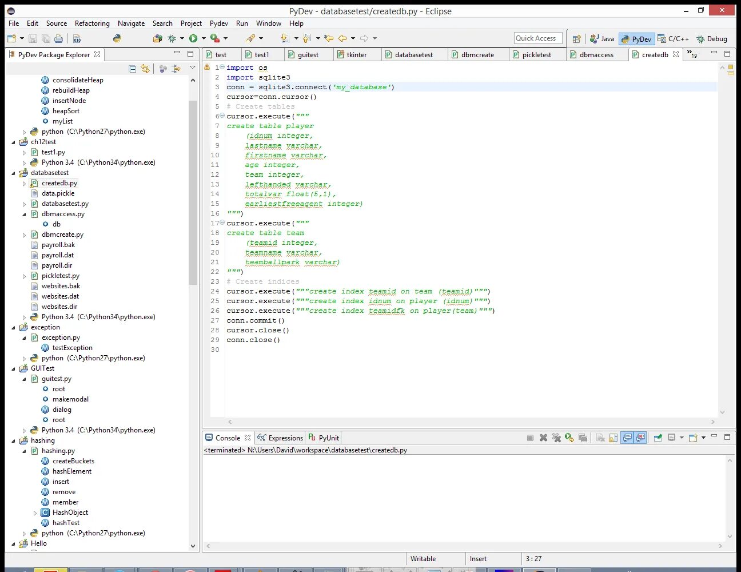Click the New file wizard icon
Screen dimensions: 741x572
coord(11,38)
